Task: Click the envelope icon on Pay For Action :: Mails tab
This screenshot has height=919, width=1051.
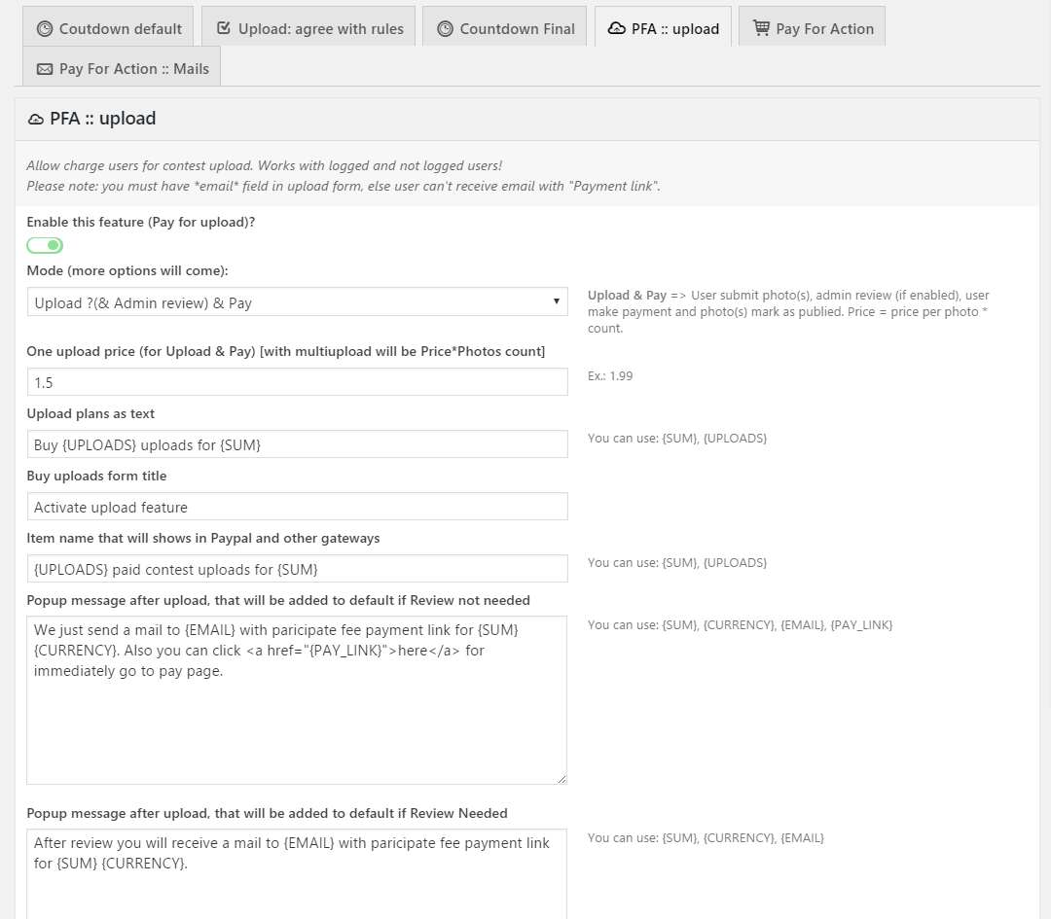Action: click(44, 69)
